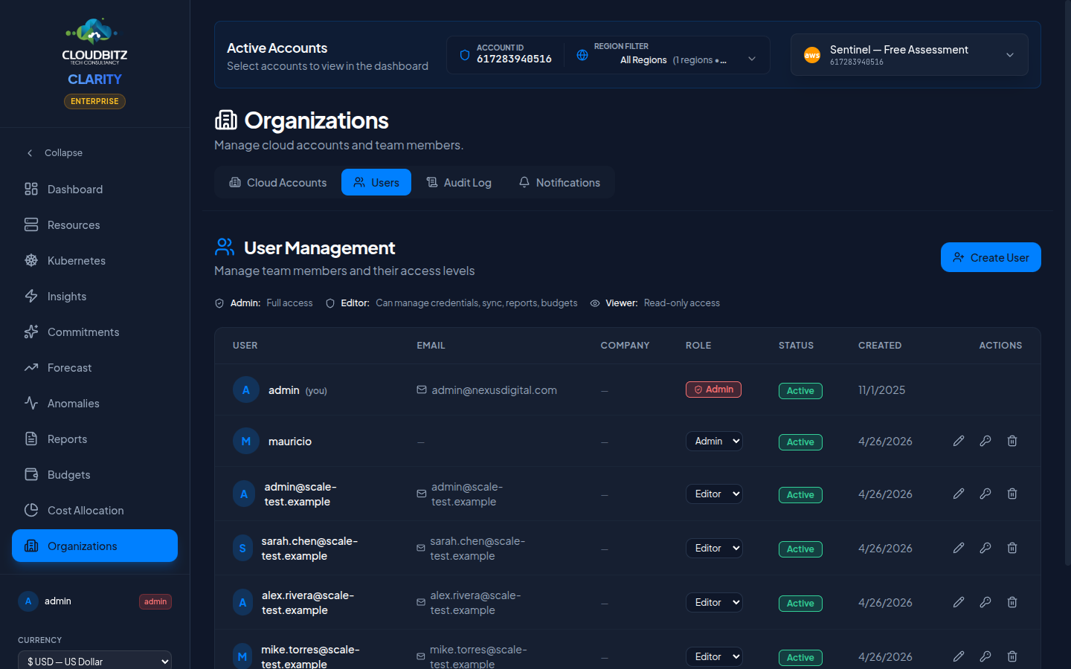Open role dropdown for sarah.chen

(714, 548)
